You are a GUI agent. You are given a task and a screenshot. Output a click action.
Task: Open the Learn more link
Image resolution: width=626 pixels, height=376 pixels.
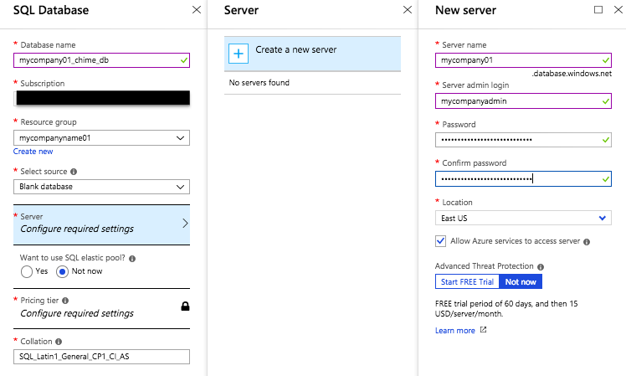[455, 331]
